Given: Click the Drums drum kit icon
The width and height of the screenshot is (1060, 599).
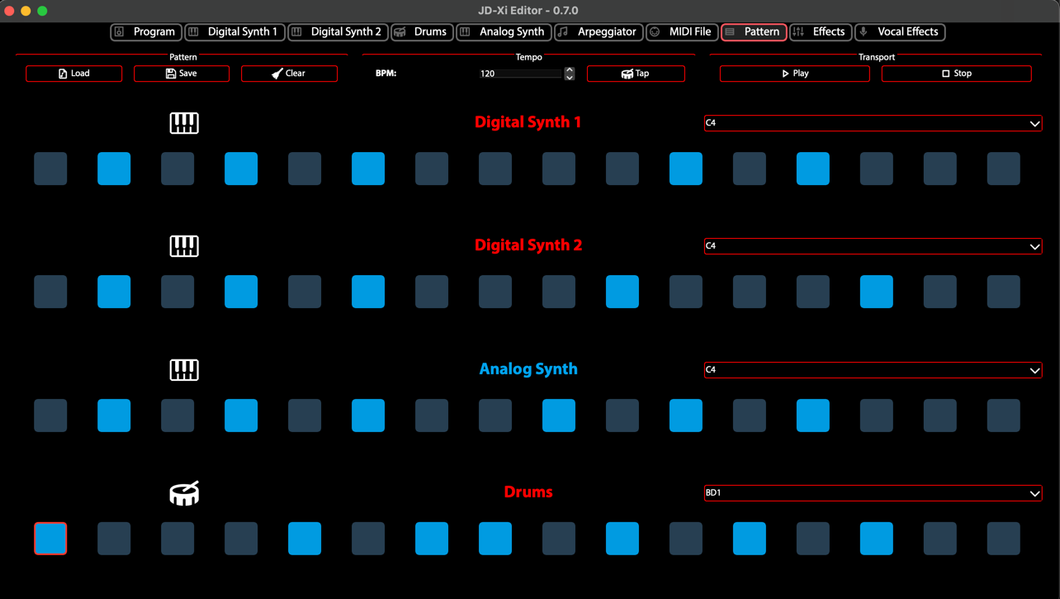Looking at the screenshot, I should point(184,493).
